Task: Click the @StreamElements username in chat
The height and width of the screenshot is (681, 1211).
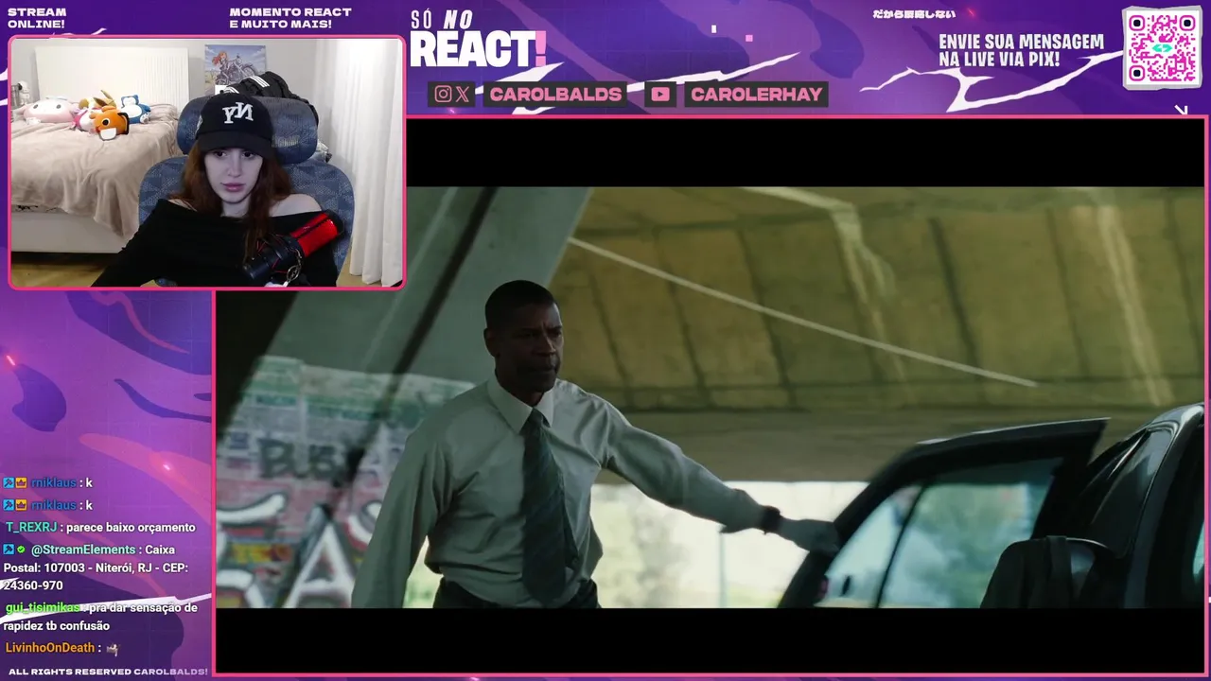Action: point(83,550)
